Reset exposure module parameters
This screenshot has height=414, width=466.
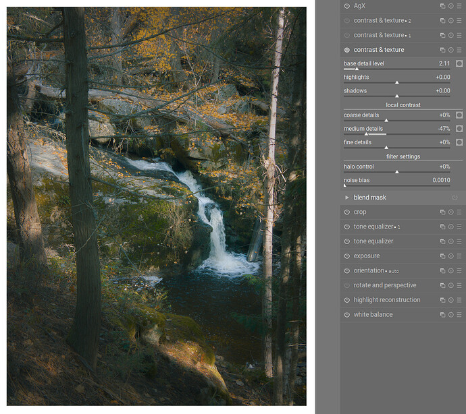pyautogui.click(x=451, y=256)
